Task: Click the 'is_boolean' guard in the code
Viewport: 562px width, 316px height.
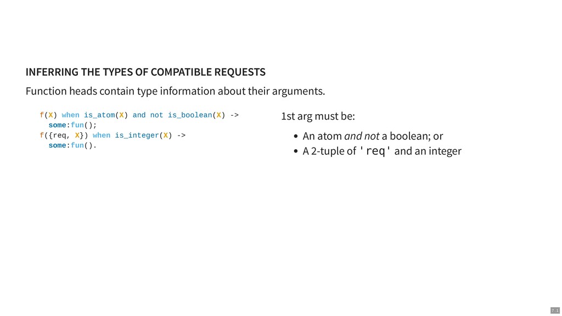Action: tap(190, 115)
